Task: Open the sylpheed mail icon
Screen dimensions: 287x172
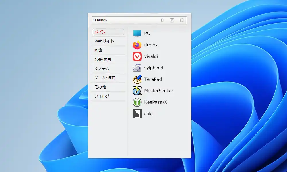Action: coord(137,68)
